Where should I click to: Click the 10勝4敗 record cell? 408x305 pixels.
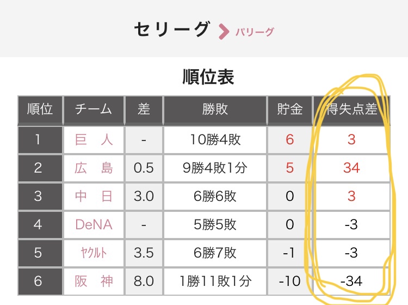214,139
